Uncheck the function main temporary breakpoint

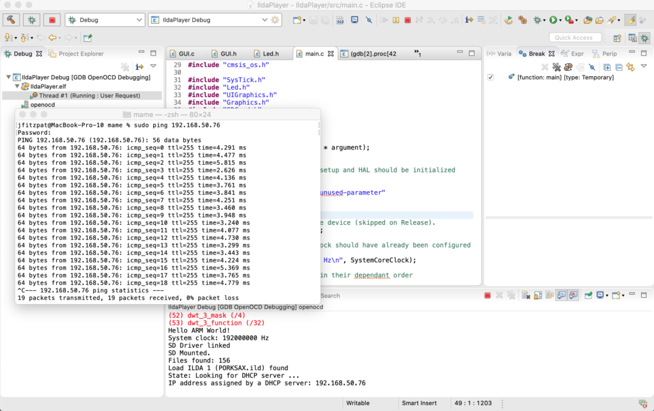click(x=490, y=77)
